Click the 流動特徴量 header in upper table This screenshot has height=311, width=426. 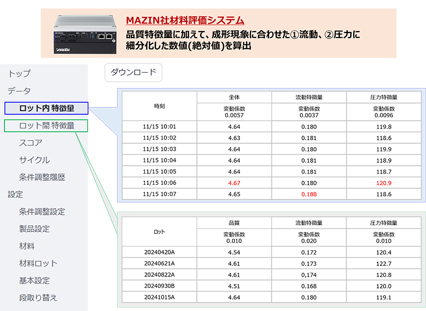tap(309, 97)
